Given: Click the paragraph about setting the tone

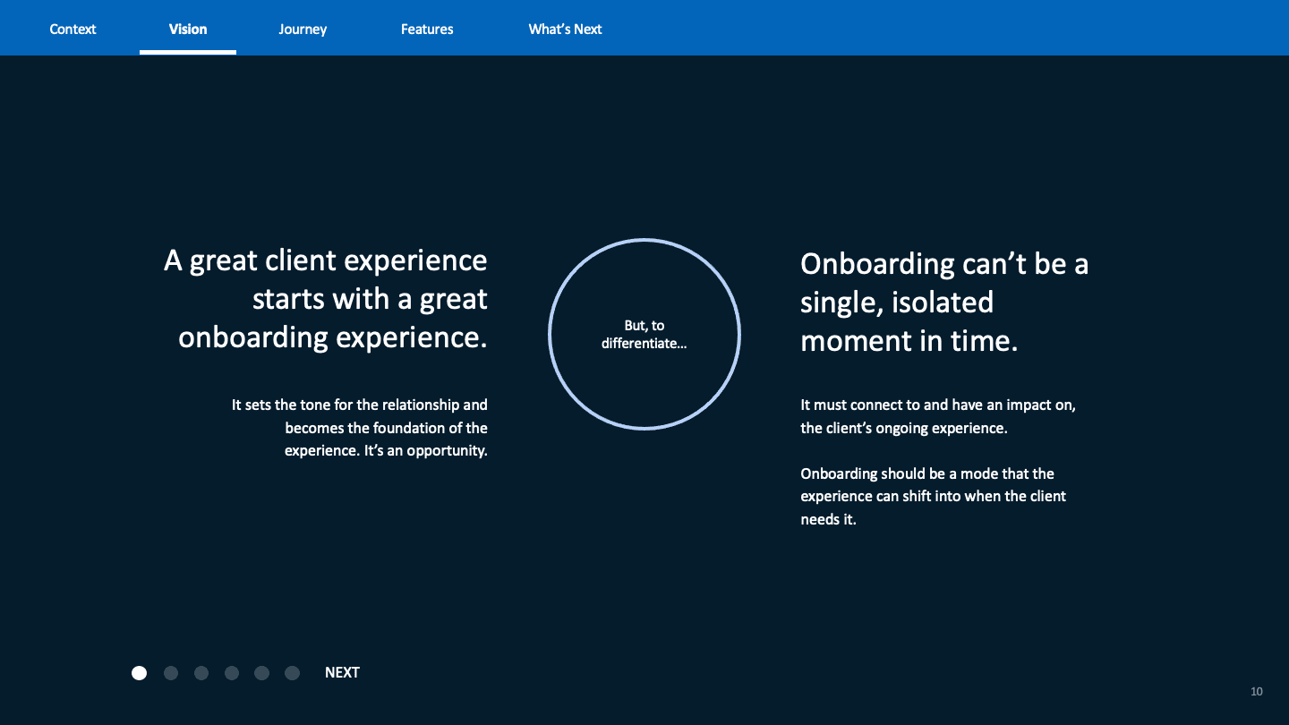Looking at the screenshot, I should pos(359,428).
